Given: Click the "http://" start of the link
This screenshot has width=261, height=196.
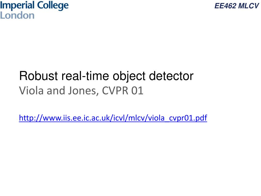Looking at the screenshot, I should 31,118.
